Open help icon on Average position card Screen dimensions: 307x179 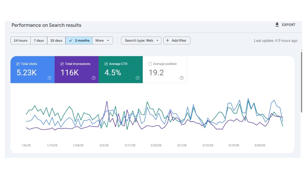point(182,78)
